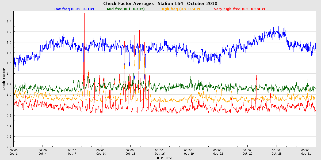Select the "Oct 16" date label
Viewport: 321px width, 160px height.
(160, 154)
